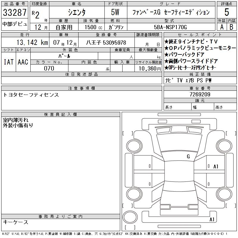Click the evaluation score 5
This screenshot has width=238, height=238.
click(227, 12)
